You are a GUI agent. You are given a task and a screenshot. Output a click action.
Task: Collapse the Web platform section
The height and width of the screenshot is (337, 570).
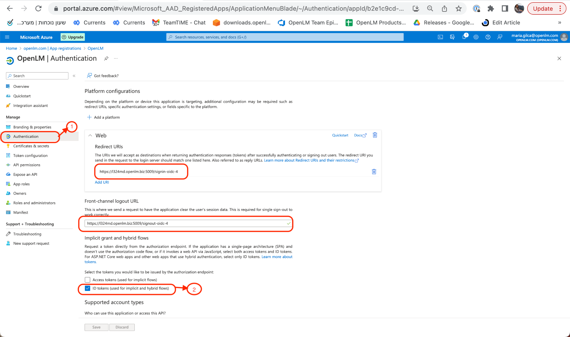click(90, 136)
